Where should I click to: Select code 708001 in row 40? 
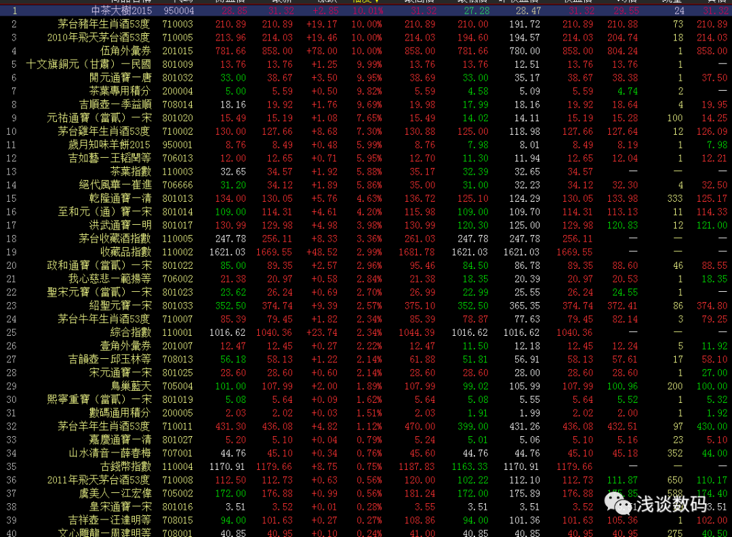(178, 533)
